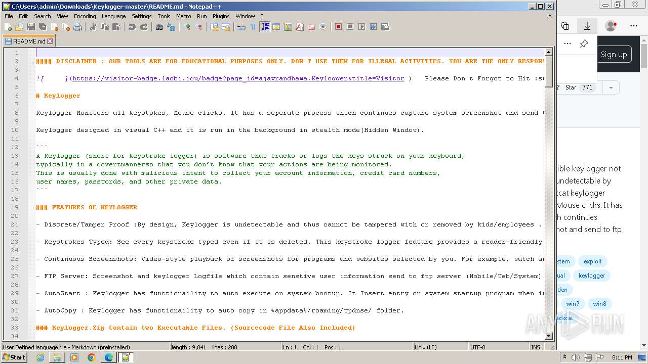
Task: Print the document with the Print icon
Action: tap(77, 27)
